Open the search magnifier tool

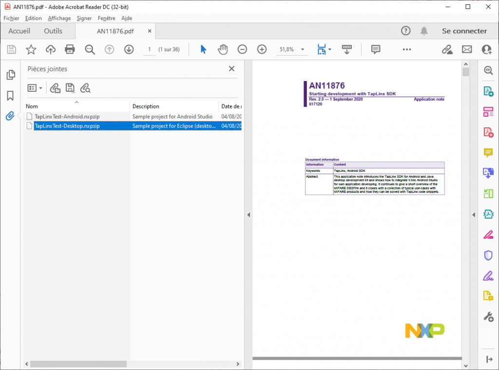(x=90, y=49)
